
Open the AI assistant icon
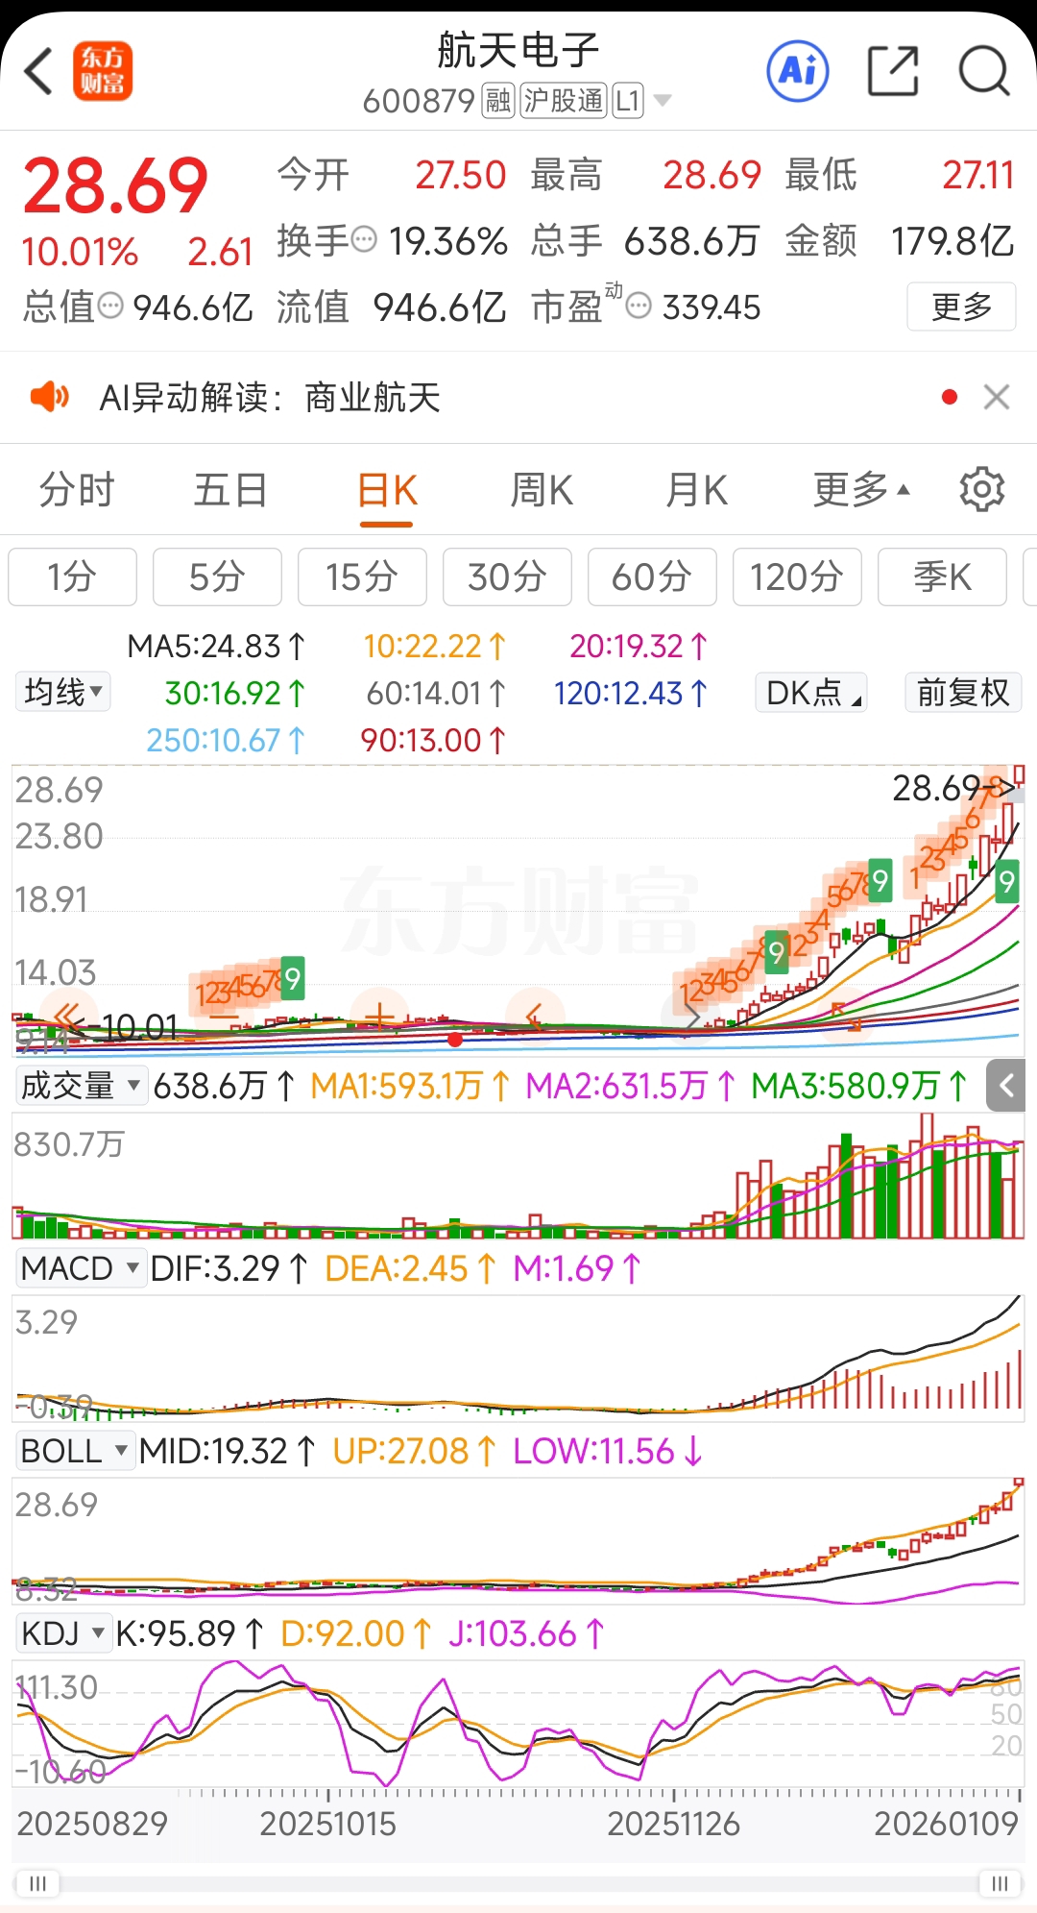798,70
